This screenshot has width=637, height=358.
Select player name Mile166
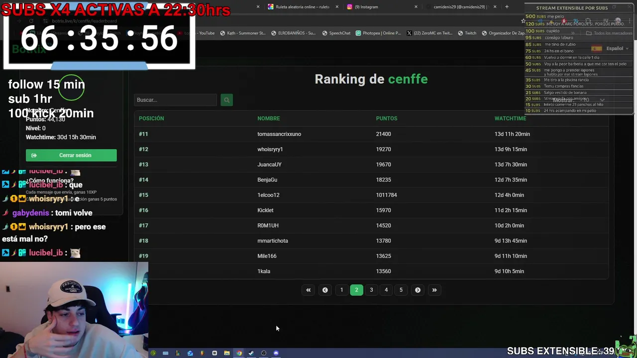[267, 256]
